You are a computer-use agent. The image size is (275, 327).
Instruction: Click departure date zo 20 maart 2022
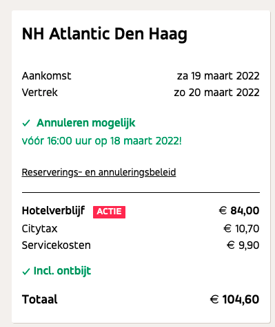[x=216, y=93]
